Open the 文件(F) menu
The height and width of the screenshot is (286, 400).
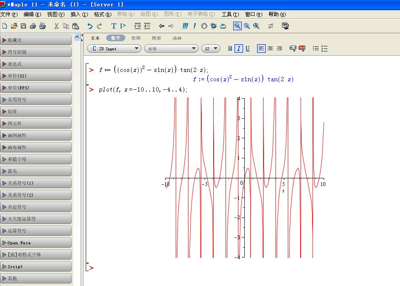9,14
